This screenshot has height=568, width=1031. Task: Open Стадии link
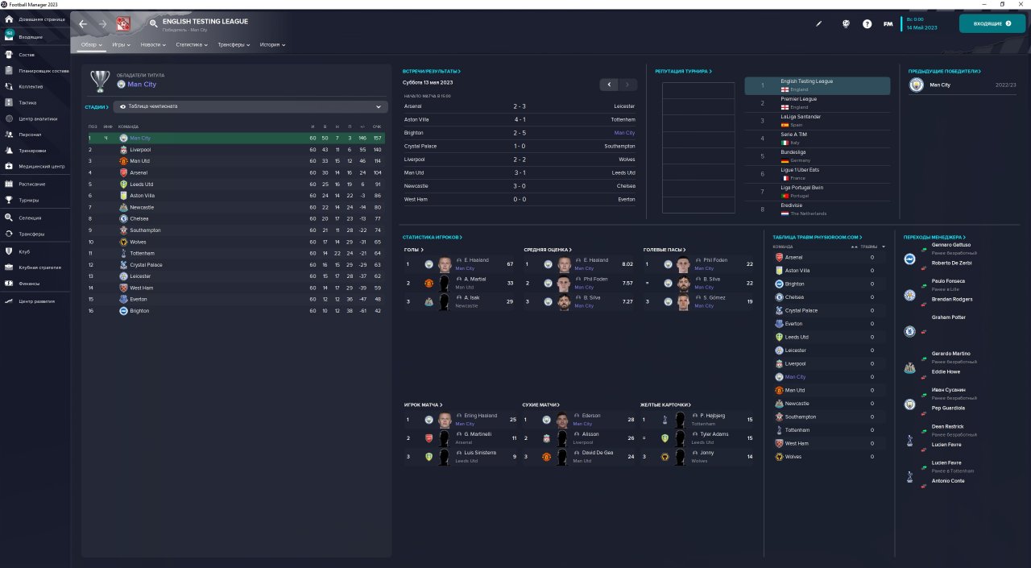(x=97, y=107)
